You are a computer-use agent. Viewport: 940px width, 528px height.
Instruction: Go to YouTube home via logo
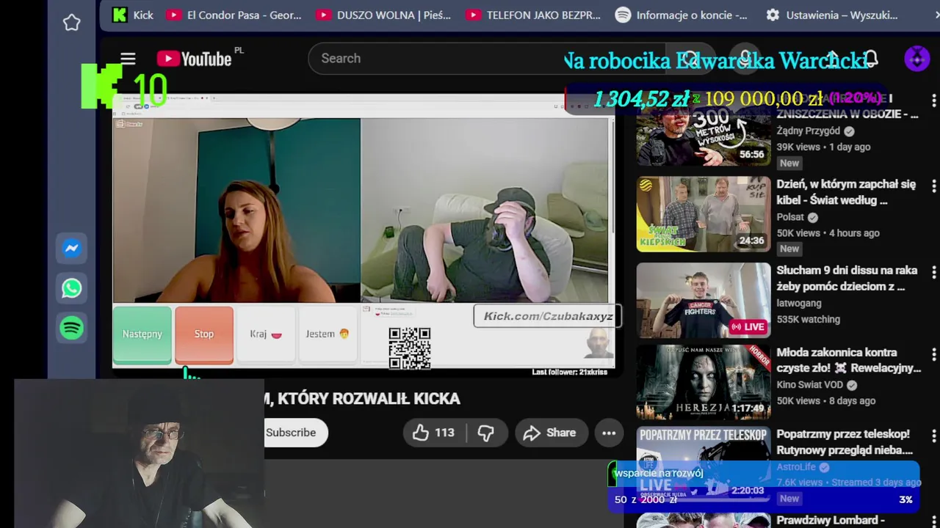coord(195,59)
